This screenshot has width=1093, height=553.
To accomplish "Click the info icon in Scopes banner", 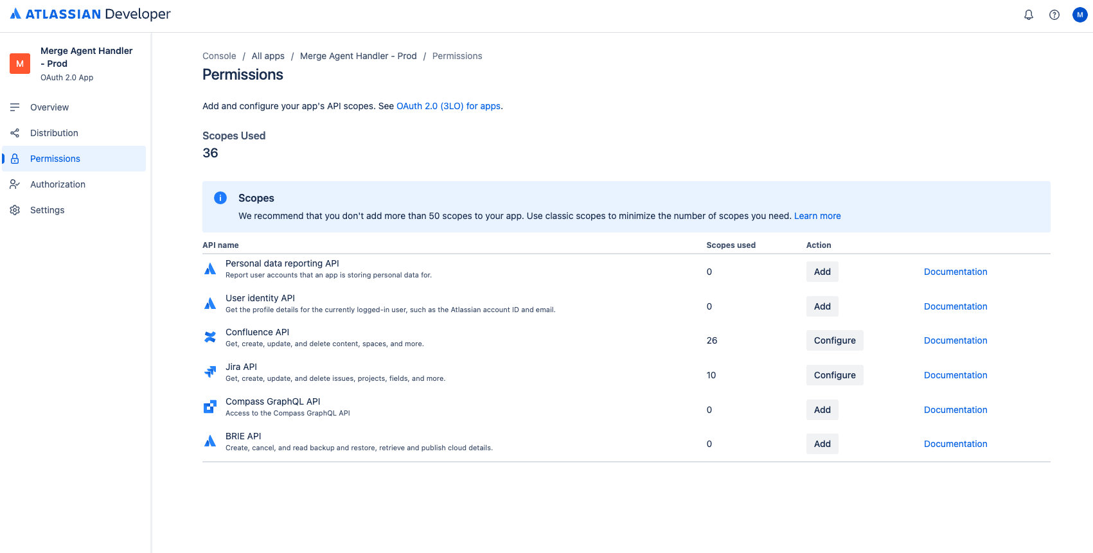I will pos(220,198).
